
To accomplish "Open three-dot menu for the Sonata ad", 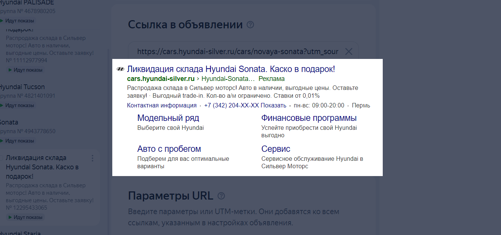I will [x=93, y=158].
